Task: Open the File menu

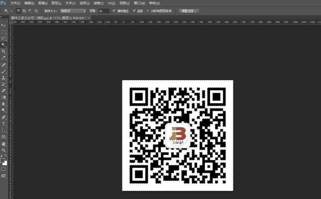Action: click(15, 3)
